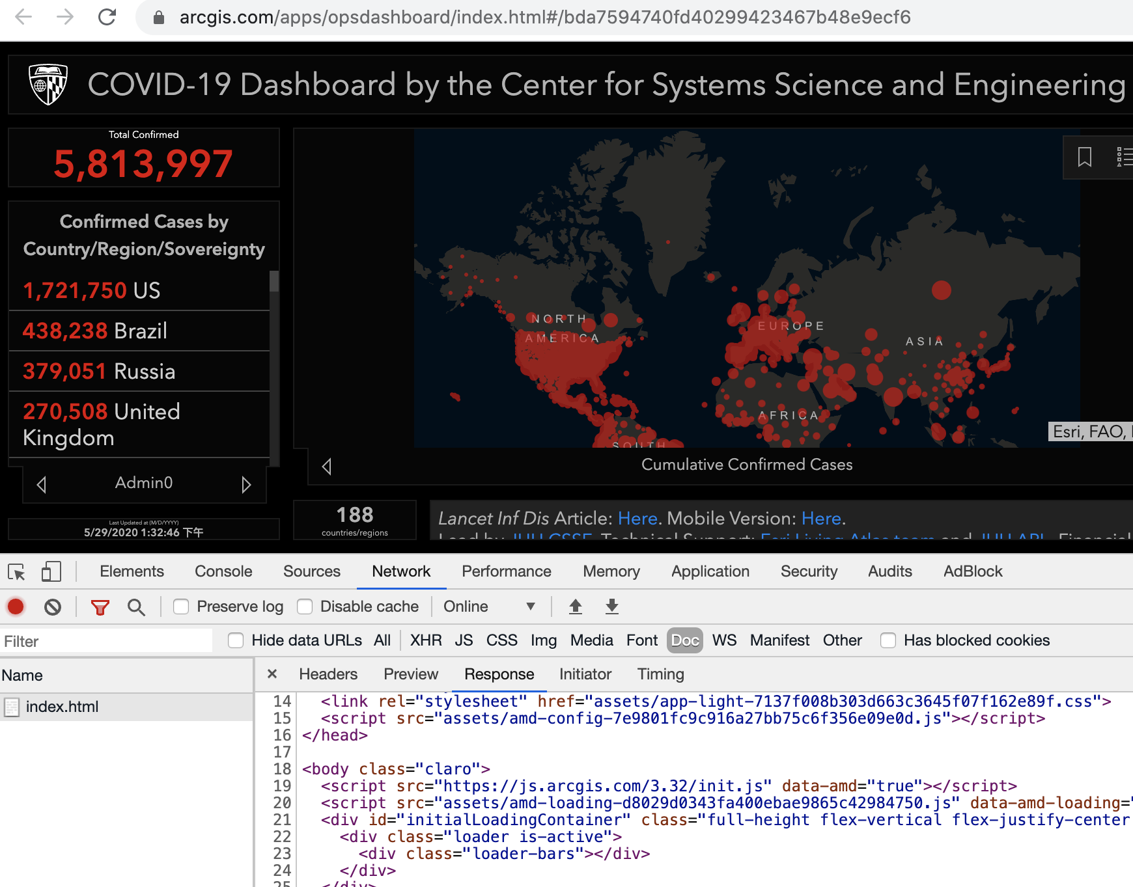Viewport: 1133px width, 887px height.
Task: Enable the Preserve log checkbox
Action: point(181,607)
